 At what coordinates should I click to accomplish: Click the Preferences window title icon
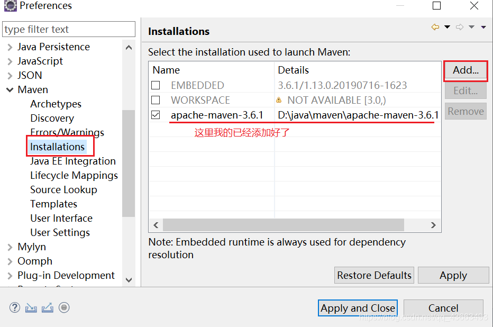tap(10, 6)
